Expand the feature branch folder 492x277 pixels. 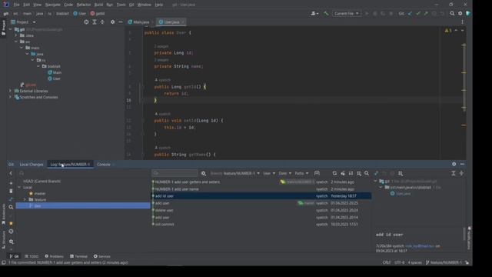(x=25, y=200)
